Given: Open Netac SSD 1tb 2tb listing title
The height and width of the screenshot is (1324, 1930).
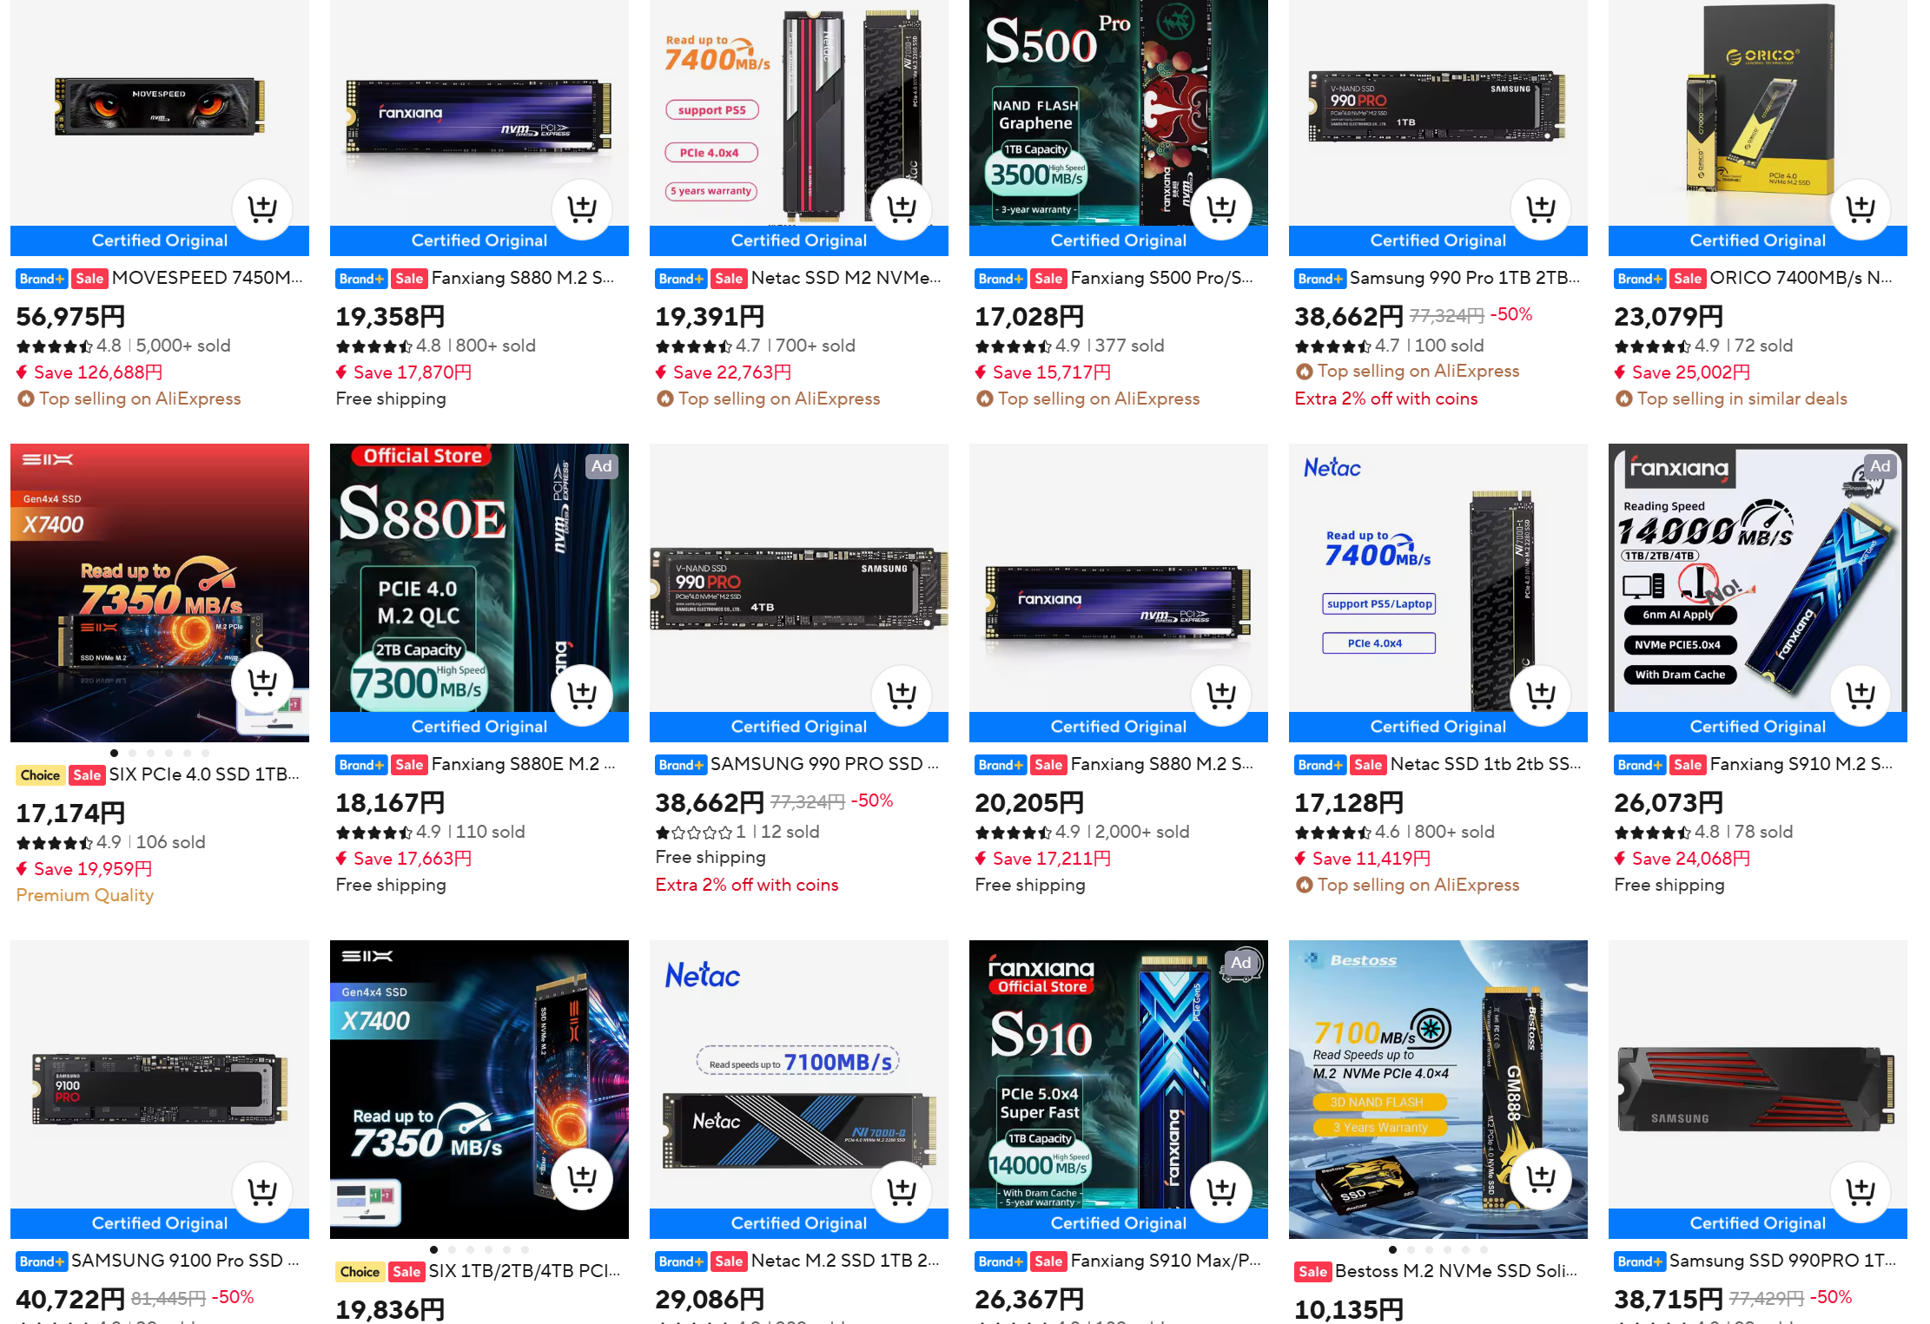Looking at the screenshot, I should click(1485, 764).
